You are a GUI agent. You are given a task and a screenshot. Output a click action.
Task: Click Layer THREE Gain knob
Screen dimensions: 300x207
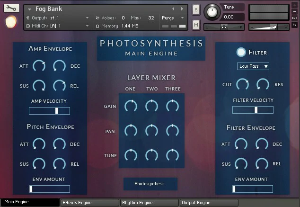pos(173,106)
